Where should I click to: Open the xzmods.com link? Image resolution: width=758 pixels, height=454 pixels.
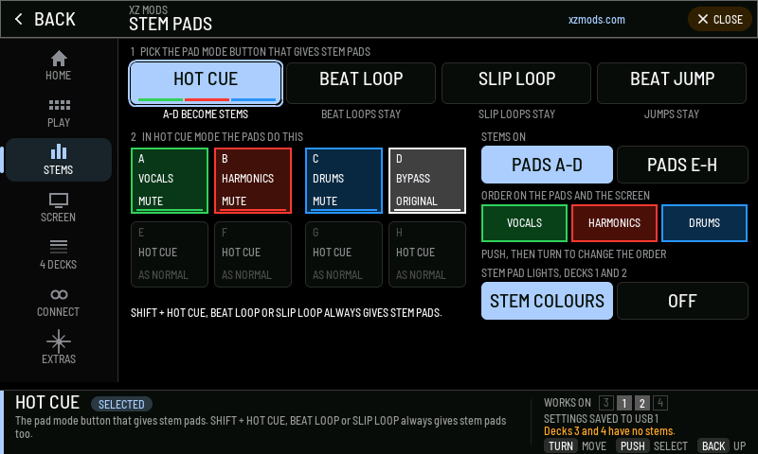point(597,20)
